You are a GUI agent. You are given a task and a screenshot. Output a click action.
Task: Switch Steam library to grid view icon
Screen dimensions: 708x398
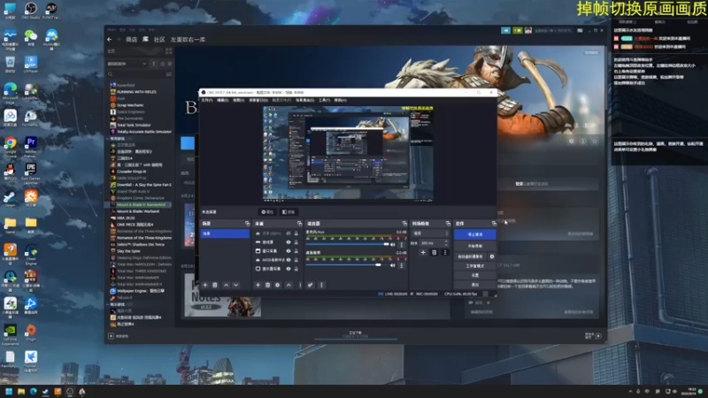coord(169,51)
